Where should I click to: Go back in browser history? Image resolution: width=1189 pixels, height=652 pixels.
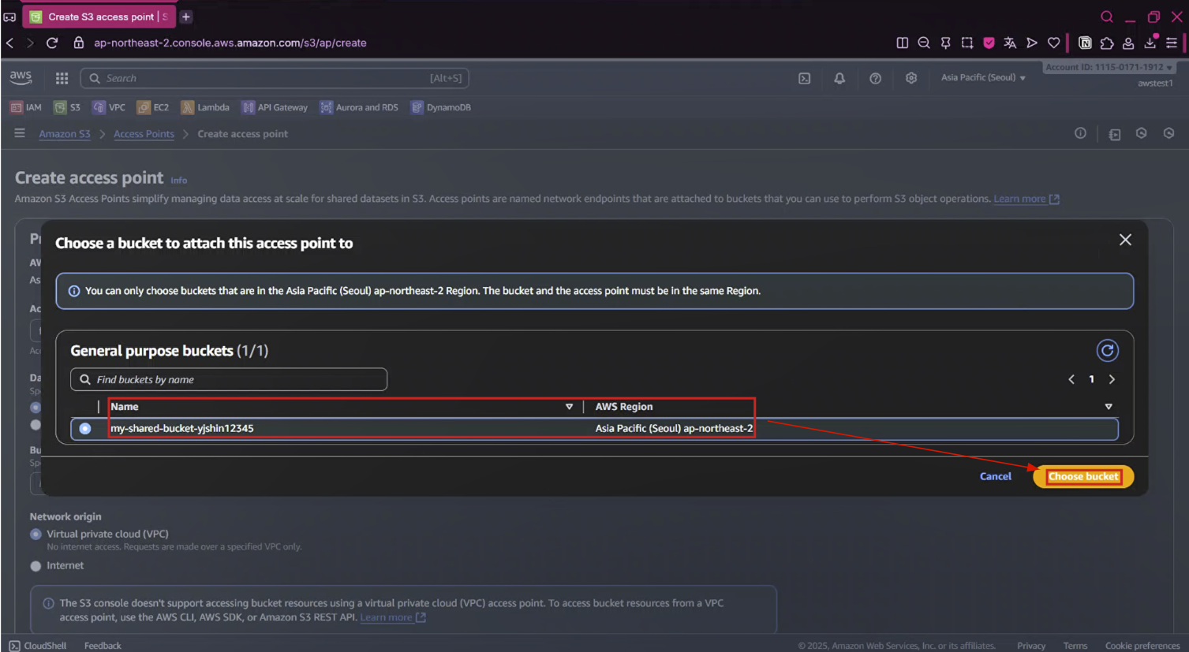tap(10, 43)
